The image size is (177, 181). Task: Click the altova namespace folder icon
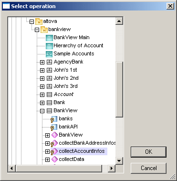click(x=39, y=21)
